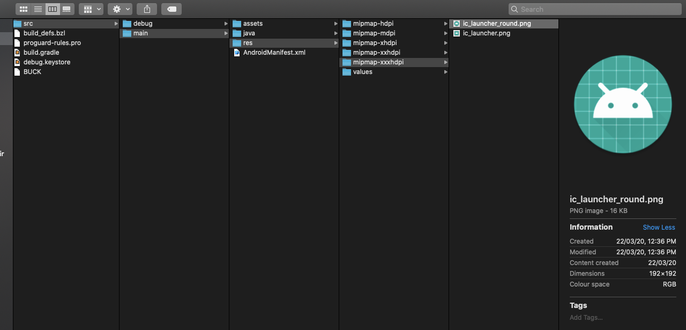This screenshot has width=686, height=330.
Task: Select the mipmap-xxxhdpi folder
Action: pos(394,62)
